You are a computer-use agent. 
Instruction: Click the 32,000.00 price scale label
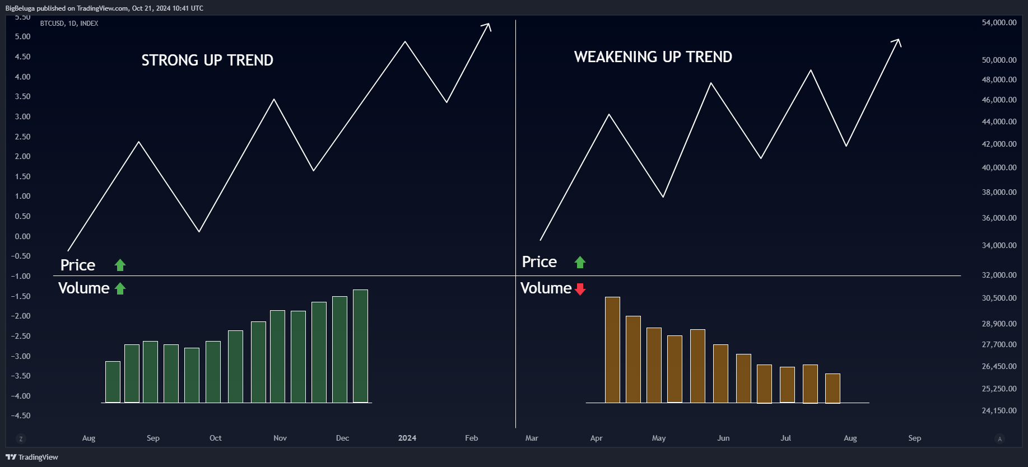click(x=999, y=275)
